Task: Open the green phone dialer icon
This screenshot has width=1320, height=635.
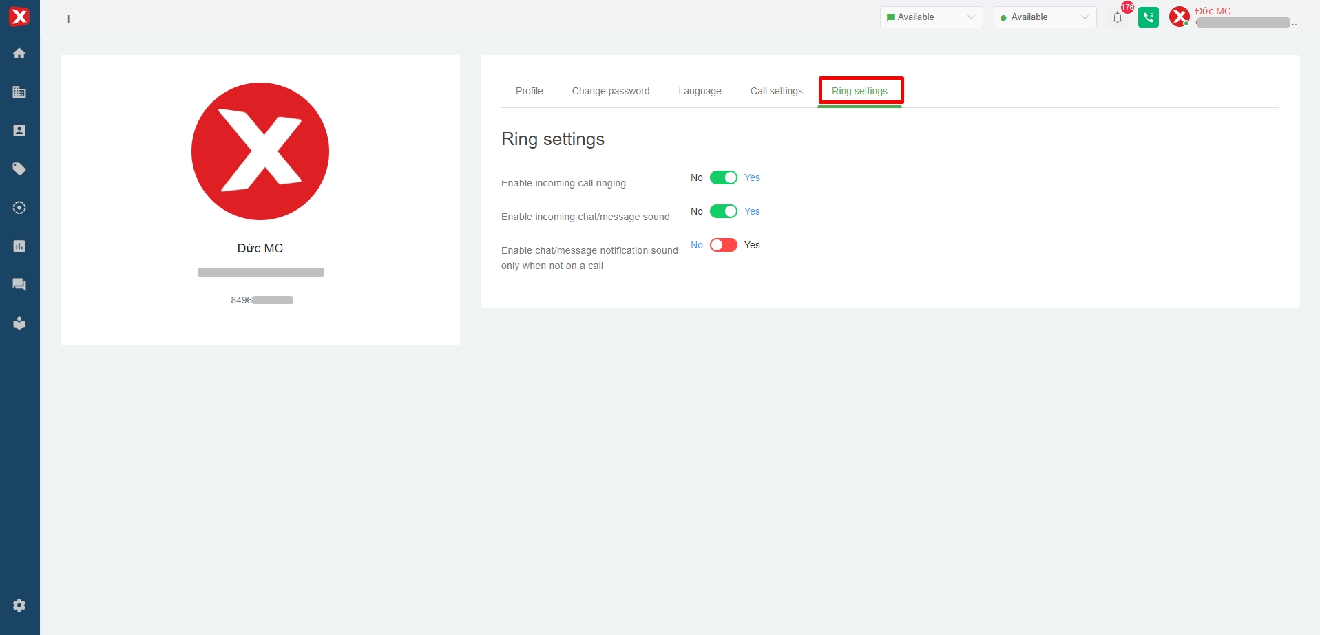Action: pyautogui.click(x=1148, y=17)
